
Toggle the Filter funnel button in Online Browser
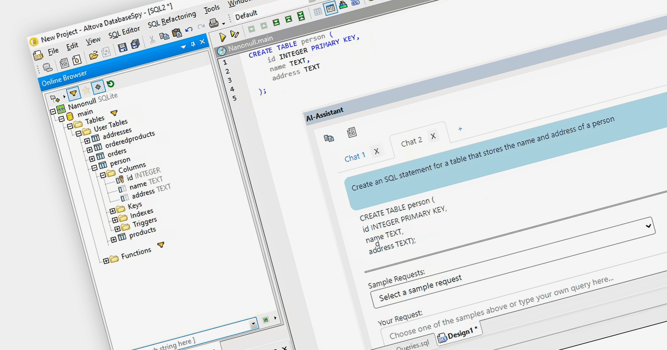pos(73,93)
